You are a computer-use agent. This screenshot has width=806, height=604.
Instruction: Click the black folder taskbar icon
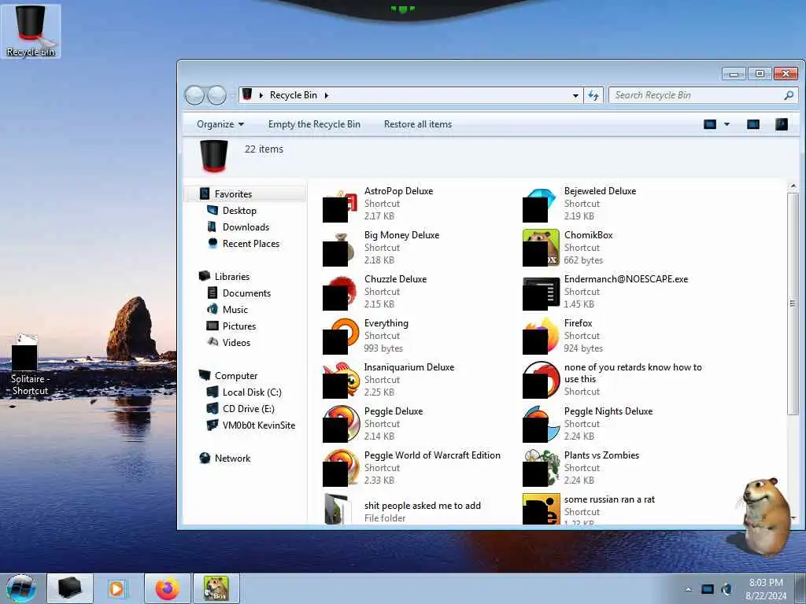[x=70, y=588]
